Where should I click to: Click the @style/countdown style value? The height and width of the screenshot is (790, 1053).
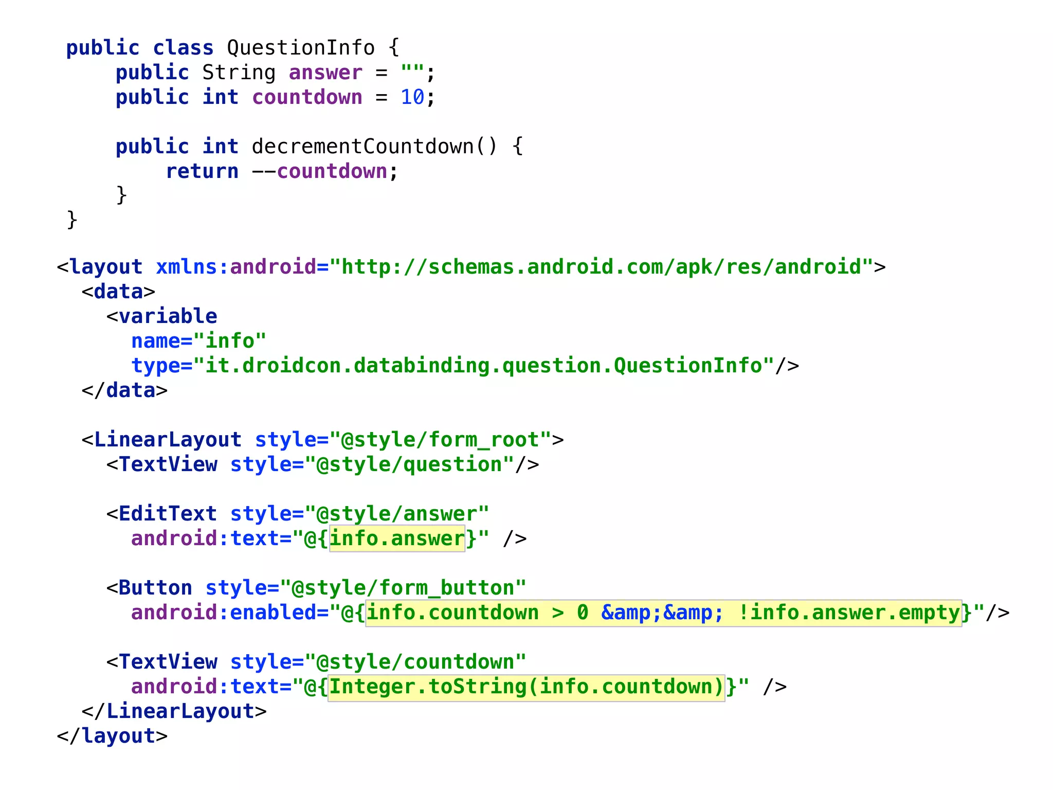tap(415, 662)
